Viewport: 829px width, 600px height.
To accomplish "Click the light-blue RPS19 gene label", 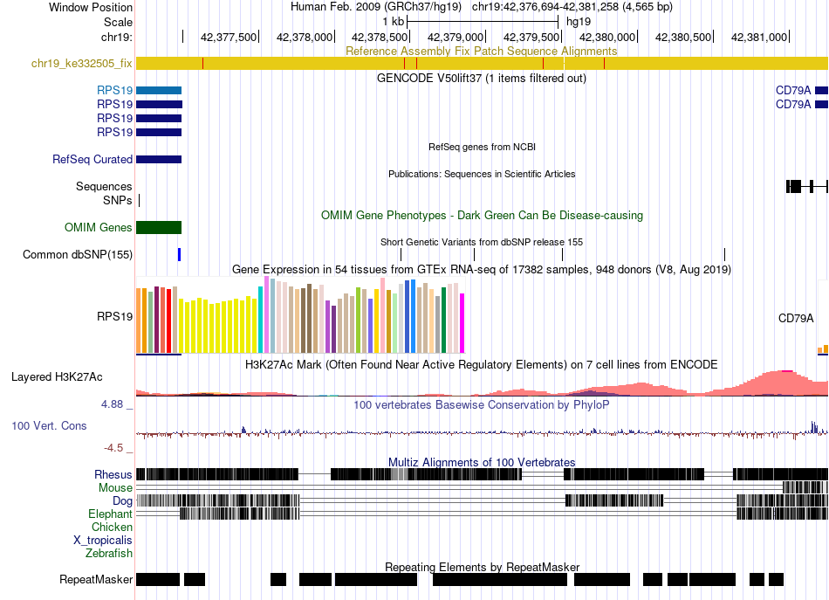I will point(114,91).
